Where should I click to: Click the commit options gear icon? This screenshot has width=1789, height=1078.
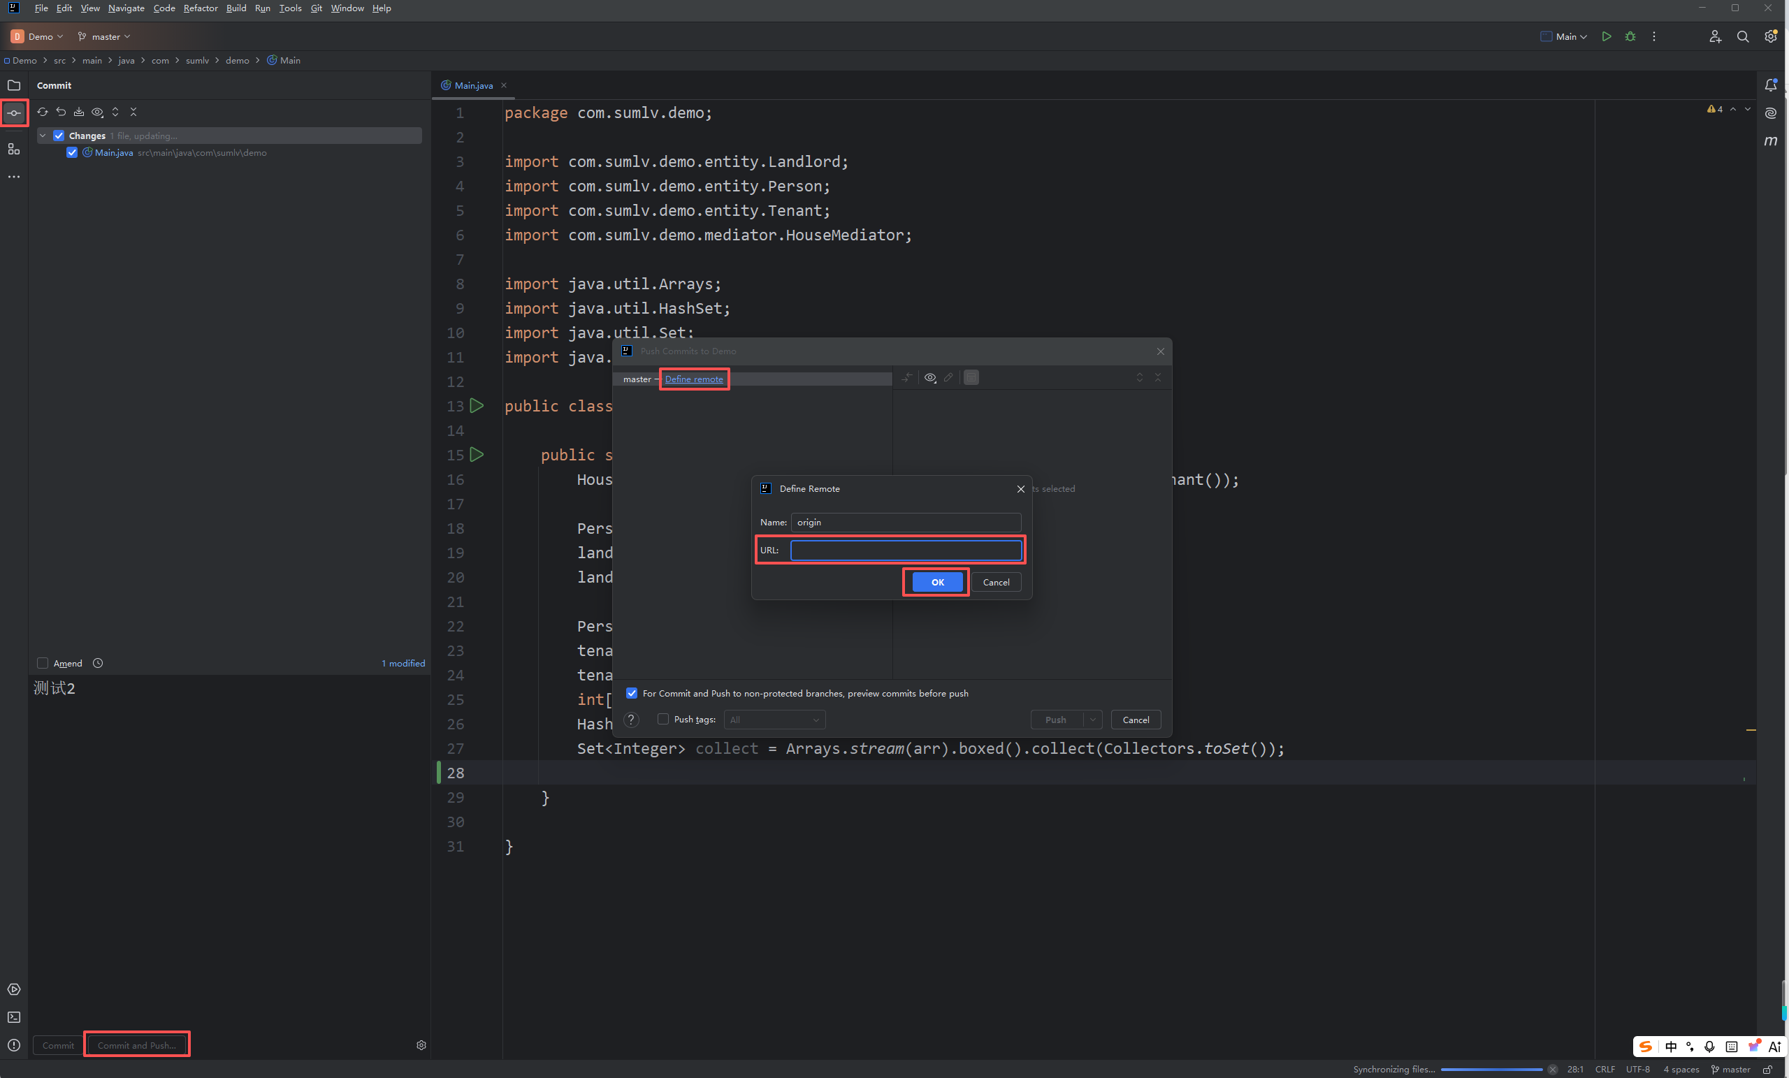click(x=421, y=1045)
